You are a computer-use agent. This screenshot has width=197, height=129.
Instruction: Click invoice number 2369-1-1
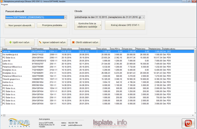pyautogui.click(x=53, y=55)
